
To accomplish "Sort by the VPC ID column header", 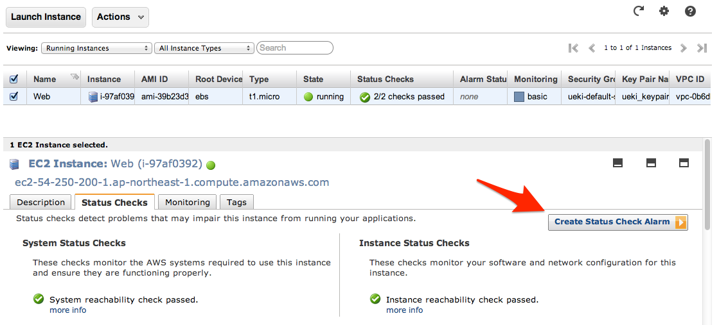I will [690, 79].
